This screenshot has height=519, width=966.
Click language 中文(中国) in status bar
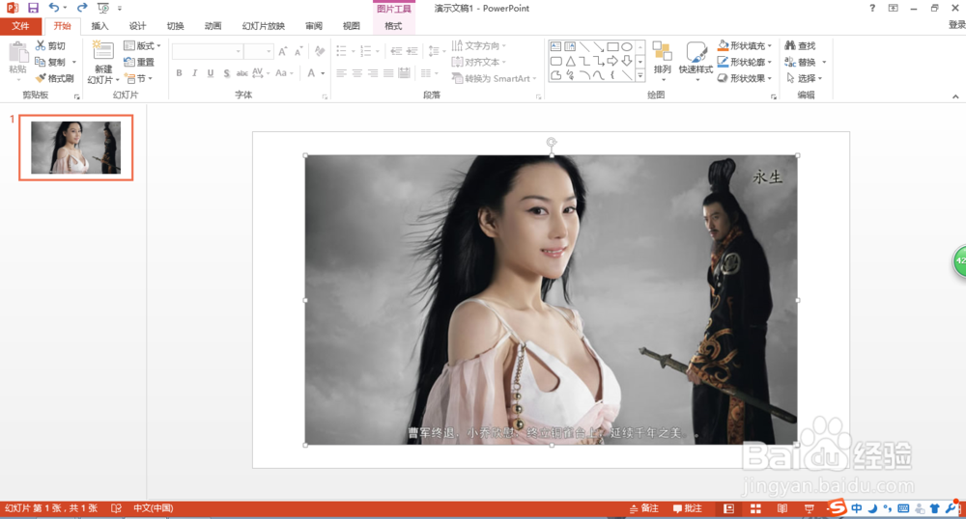tap(154, 508)
